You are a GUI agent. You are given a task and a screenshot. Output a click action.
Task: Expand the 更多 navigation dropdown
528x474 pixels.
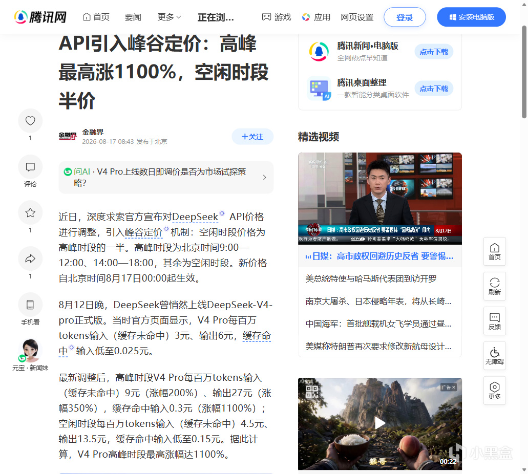click(x=169, y=17)
